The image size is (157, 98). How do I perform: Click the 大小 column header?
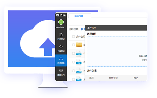coord(136,78)
